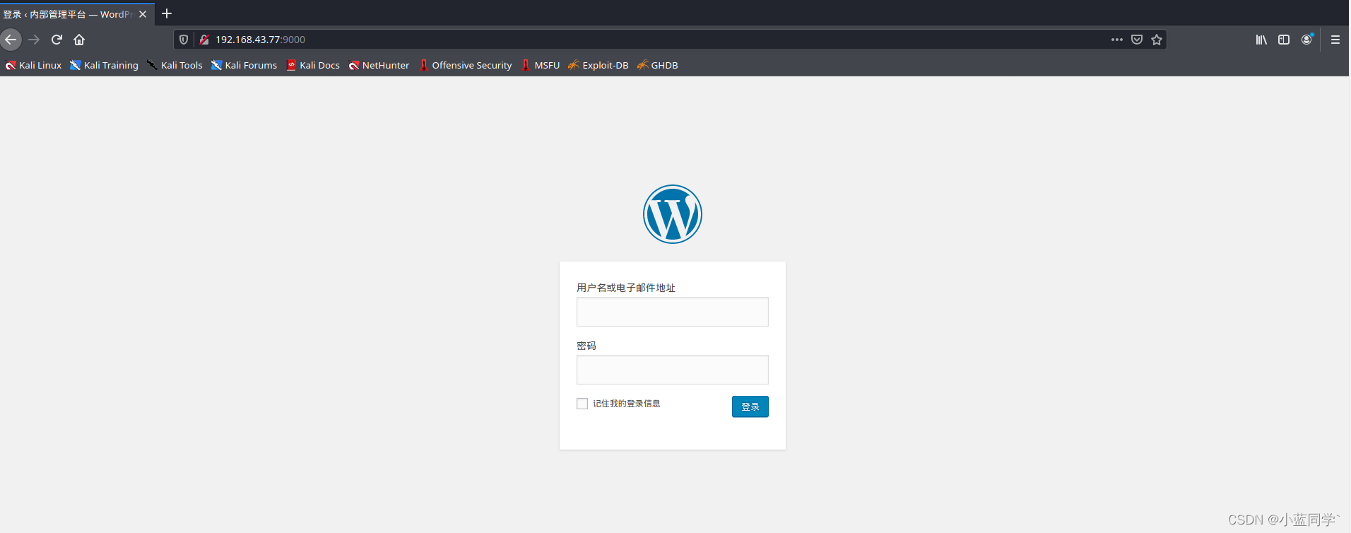Focus the username or email input field
This screenshot has width=1351, height=533.
point(673,312)
